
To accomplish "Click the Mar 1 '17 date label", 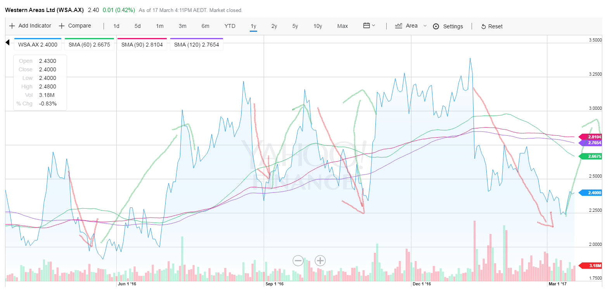I will coord(557,284).
